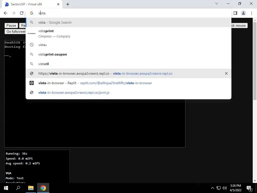Click the Replit icon in suggestions

tap(32, 83)
